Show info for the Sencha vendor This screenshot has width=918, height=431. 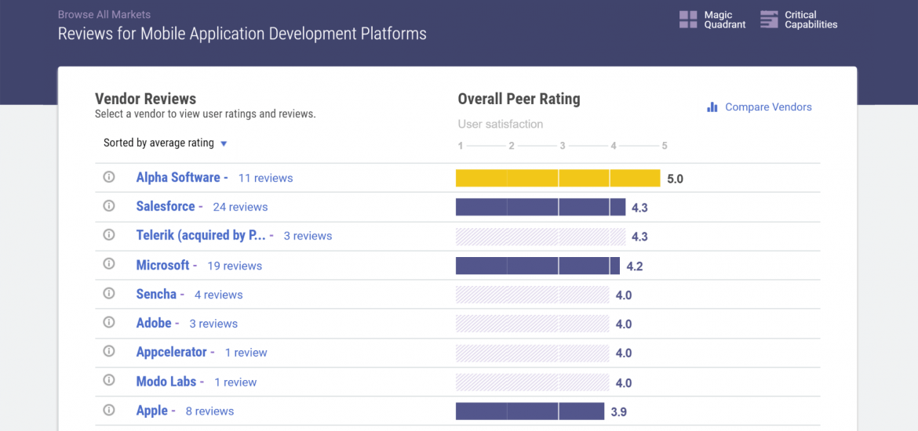coord(109,294)
